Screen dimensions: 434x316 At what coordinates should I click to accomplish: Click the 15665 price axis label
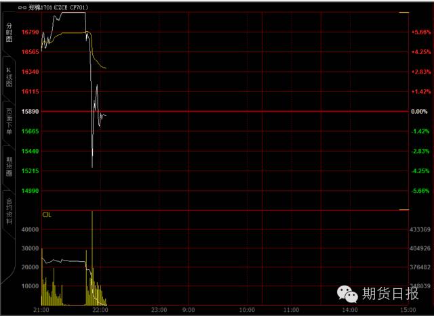tap(30, 131)
